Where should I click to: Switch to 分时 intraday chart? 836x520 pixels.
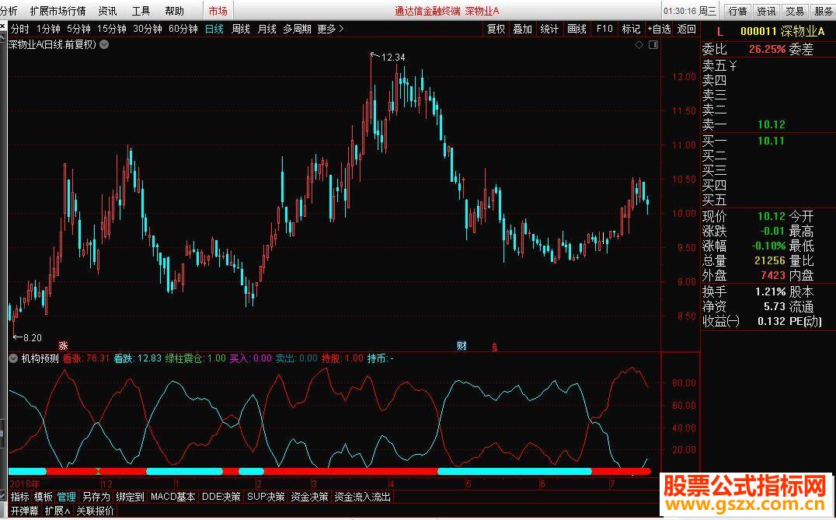[x=19, y=29]
